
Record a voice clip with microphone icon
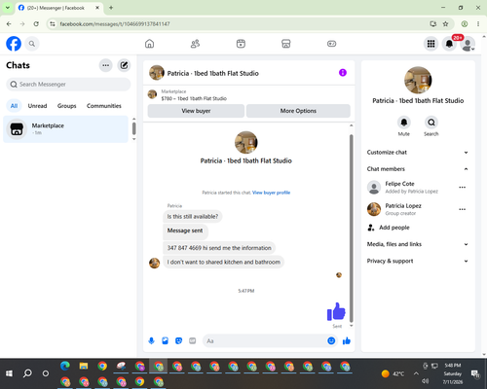pyautogui.click(x=151, y=340)
